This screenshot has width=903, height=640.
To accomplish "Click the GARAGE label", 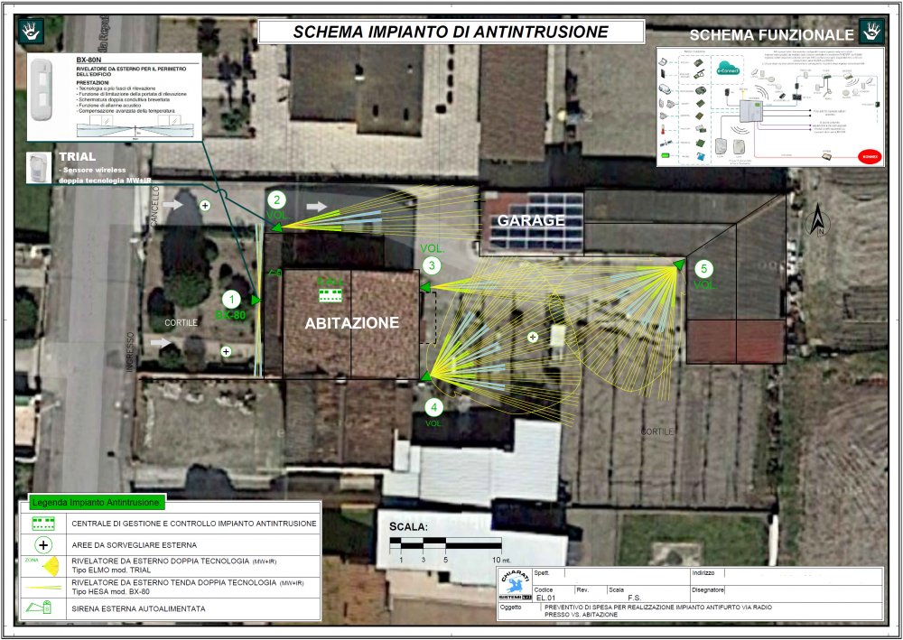I will tap(531, 220).
